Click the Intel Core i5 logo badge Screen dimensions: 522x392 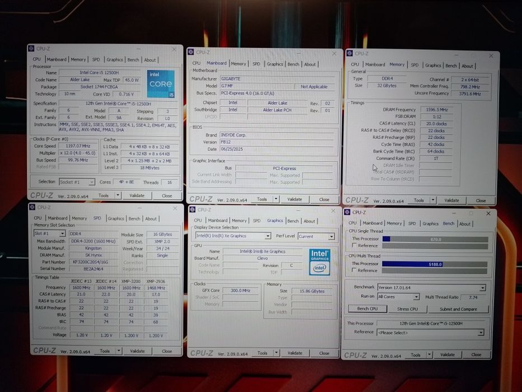161,84
